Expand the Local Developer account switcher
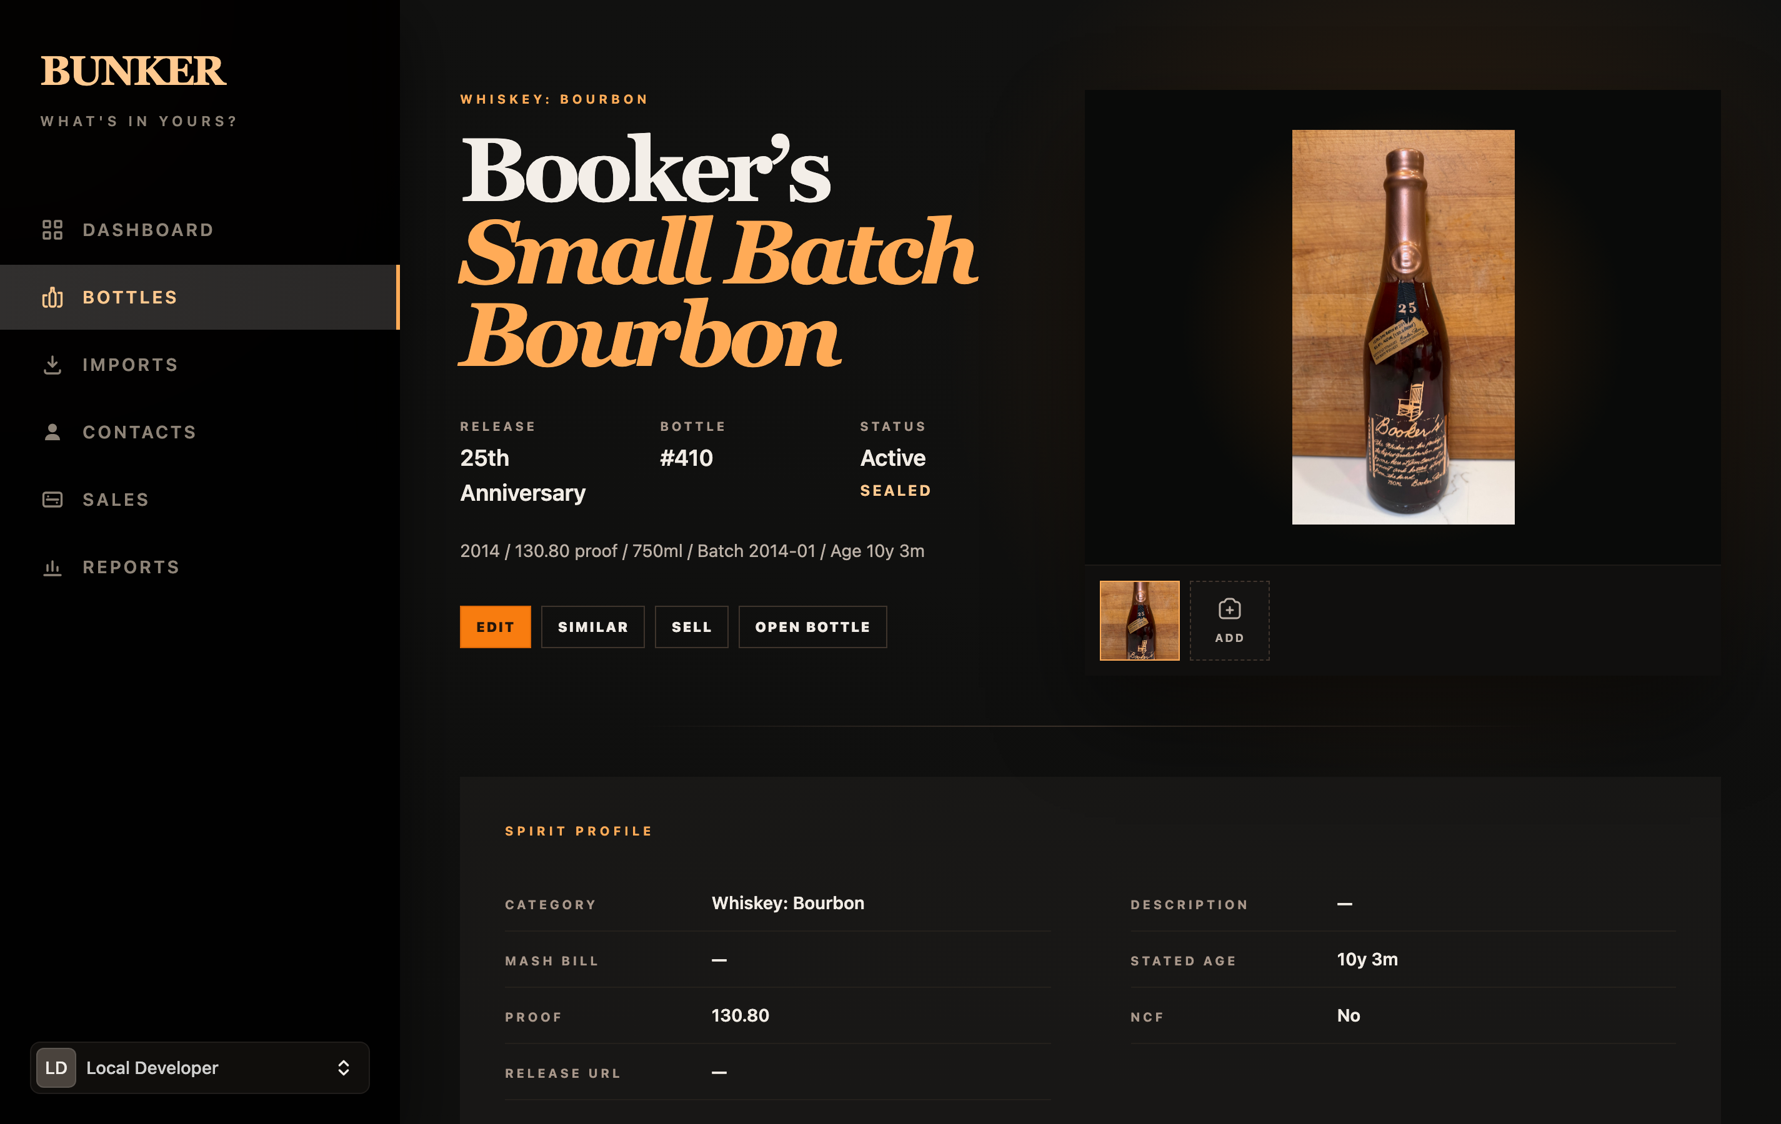The image size is (1781, 1124). point(200,1068)
